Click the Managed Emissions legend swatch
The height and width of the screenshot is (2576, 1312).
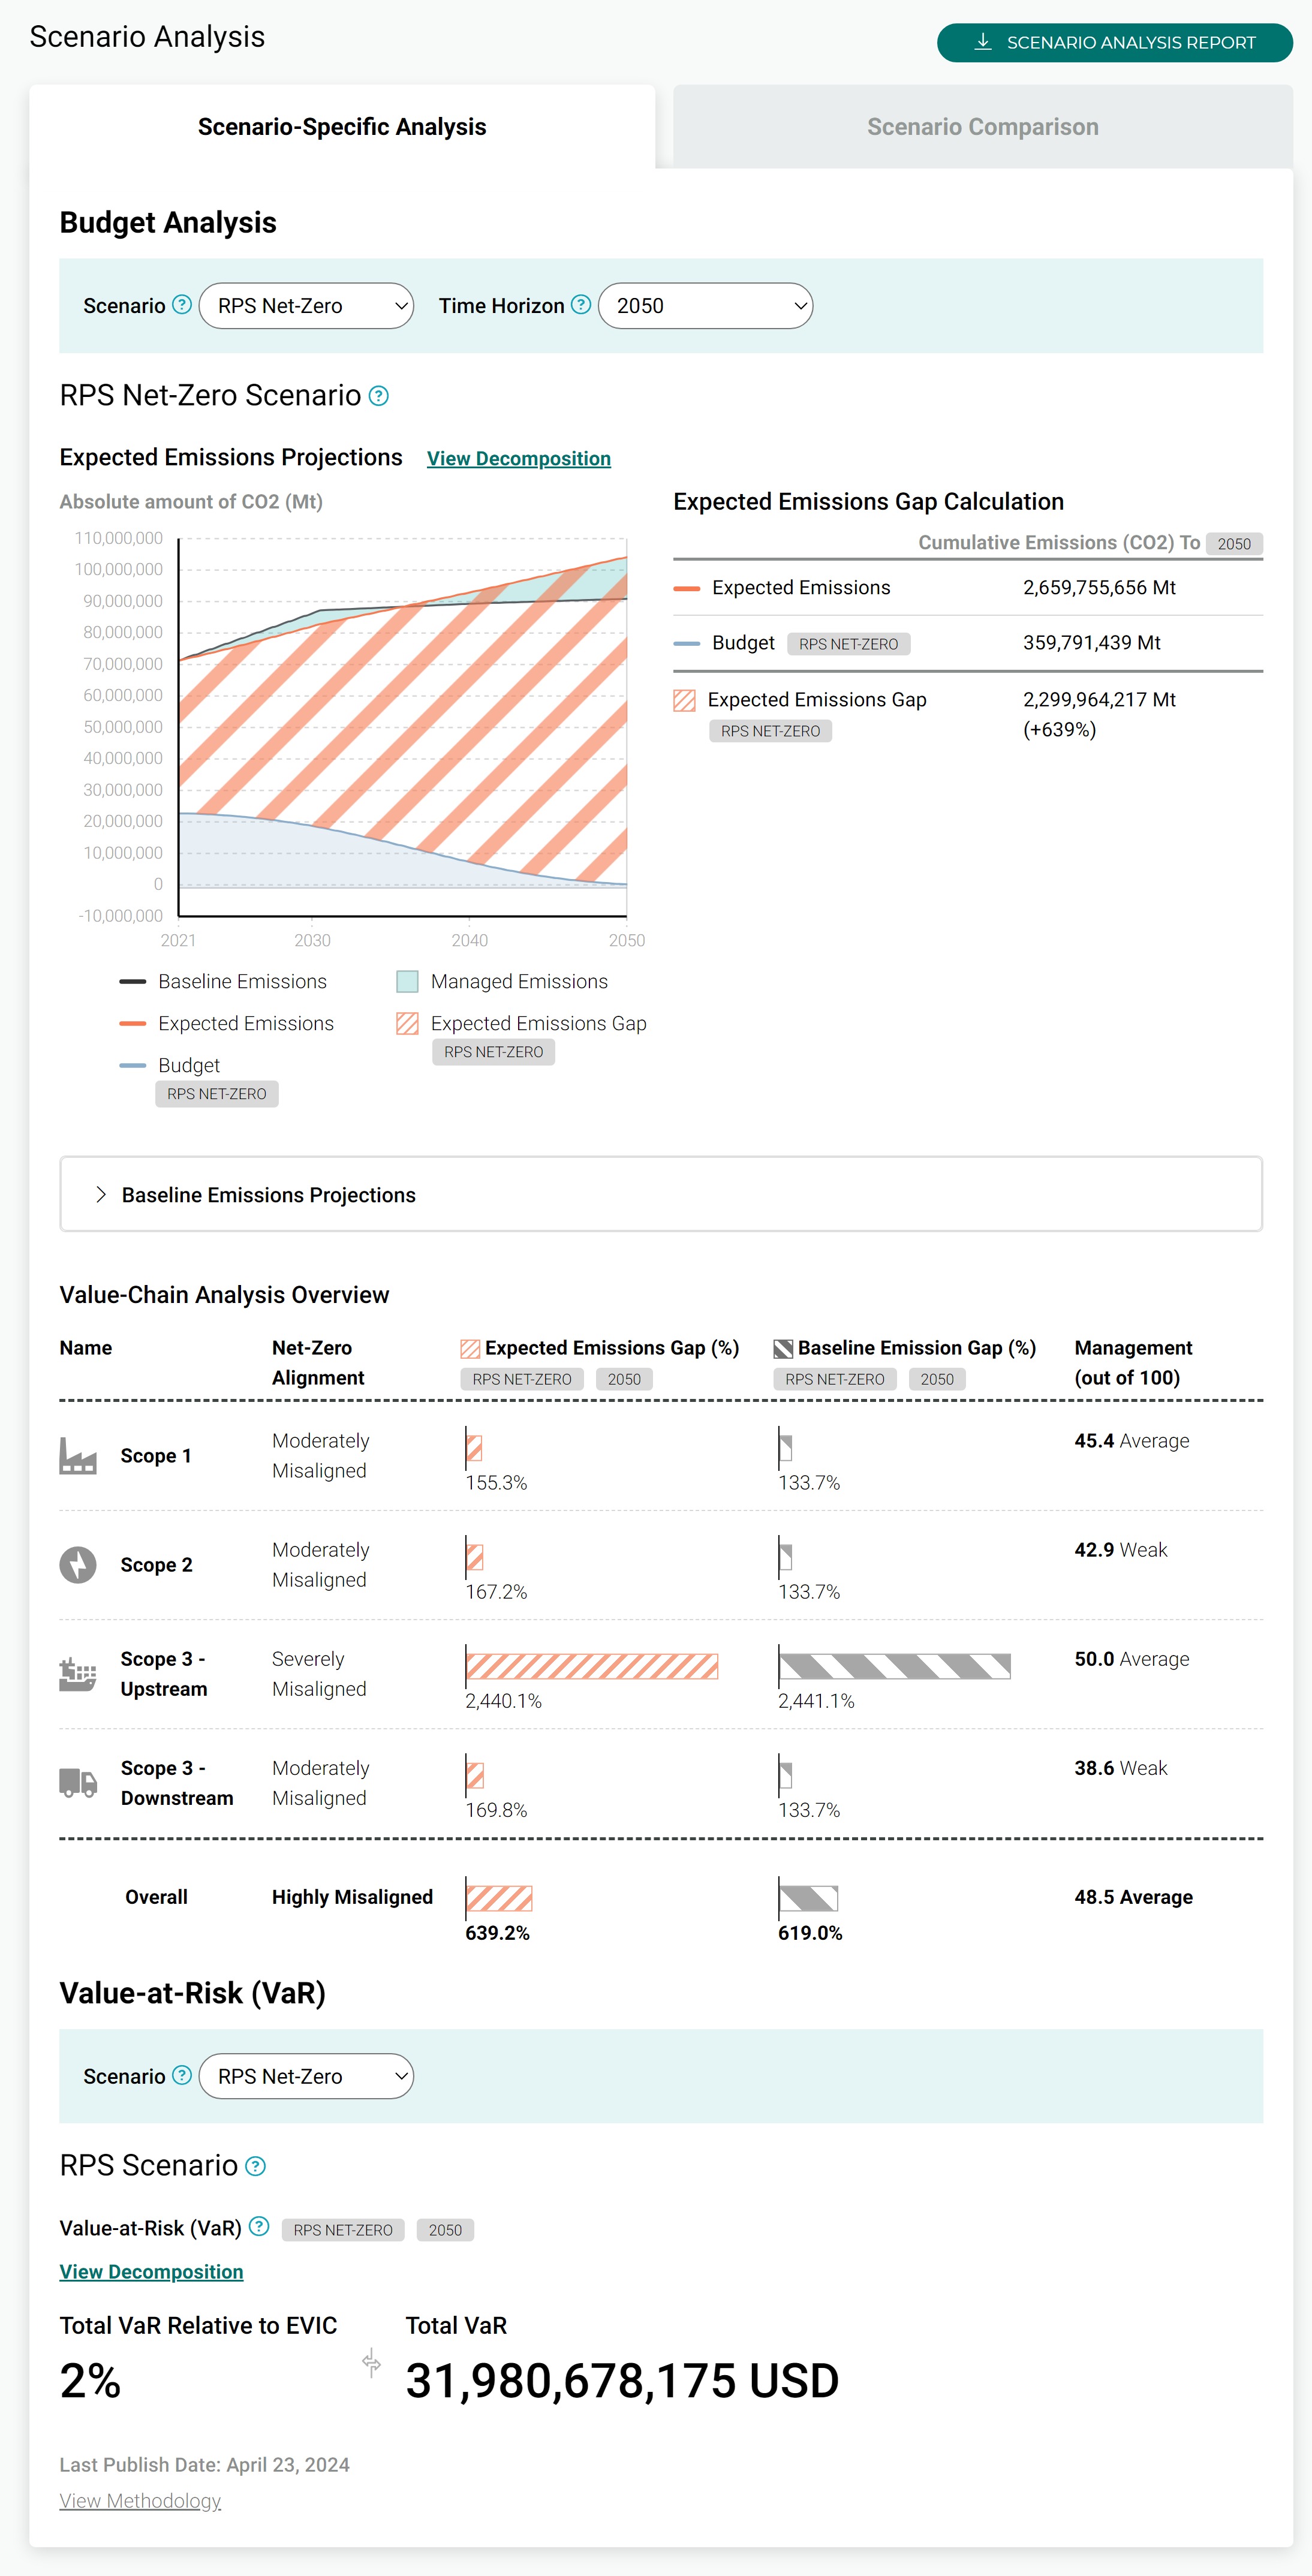point(407,982)
